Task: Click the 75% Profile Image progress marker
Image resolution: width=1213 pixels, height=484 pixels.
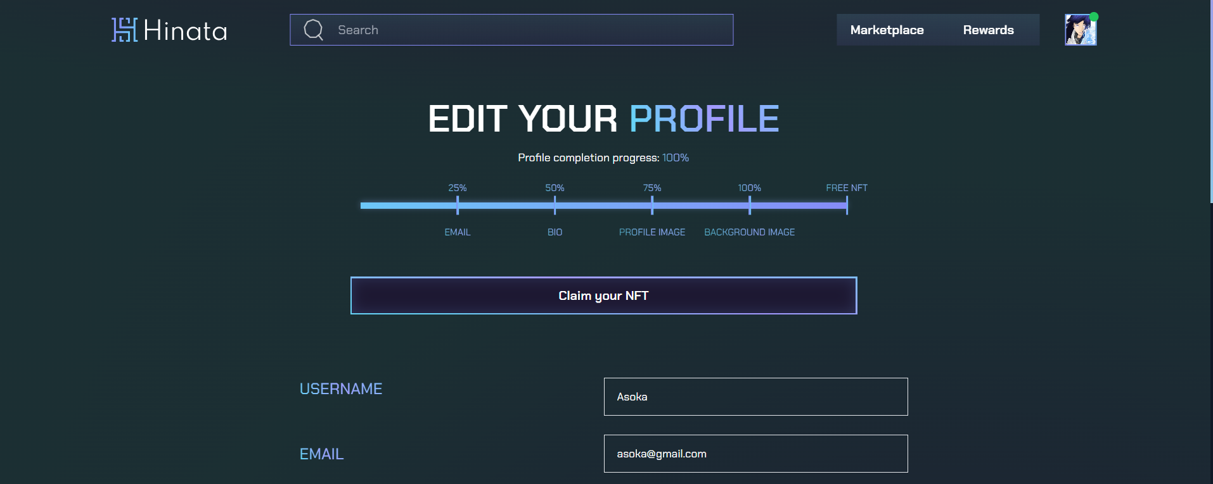Action: 652,205
